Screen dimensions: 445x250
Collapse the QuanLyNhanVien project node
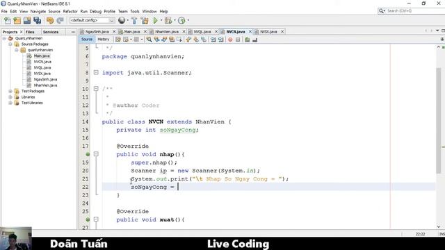click(4, 38)
